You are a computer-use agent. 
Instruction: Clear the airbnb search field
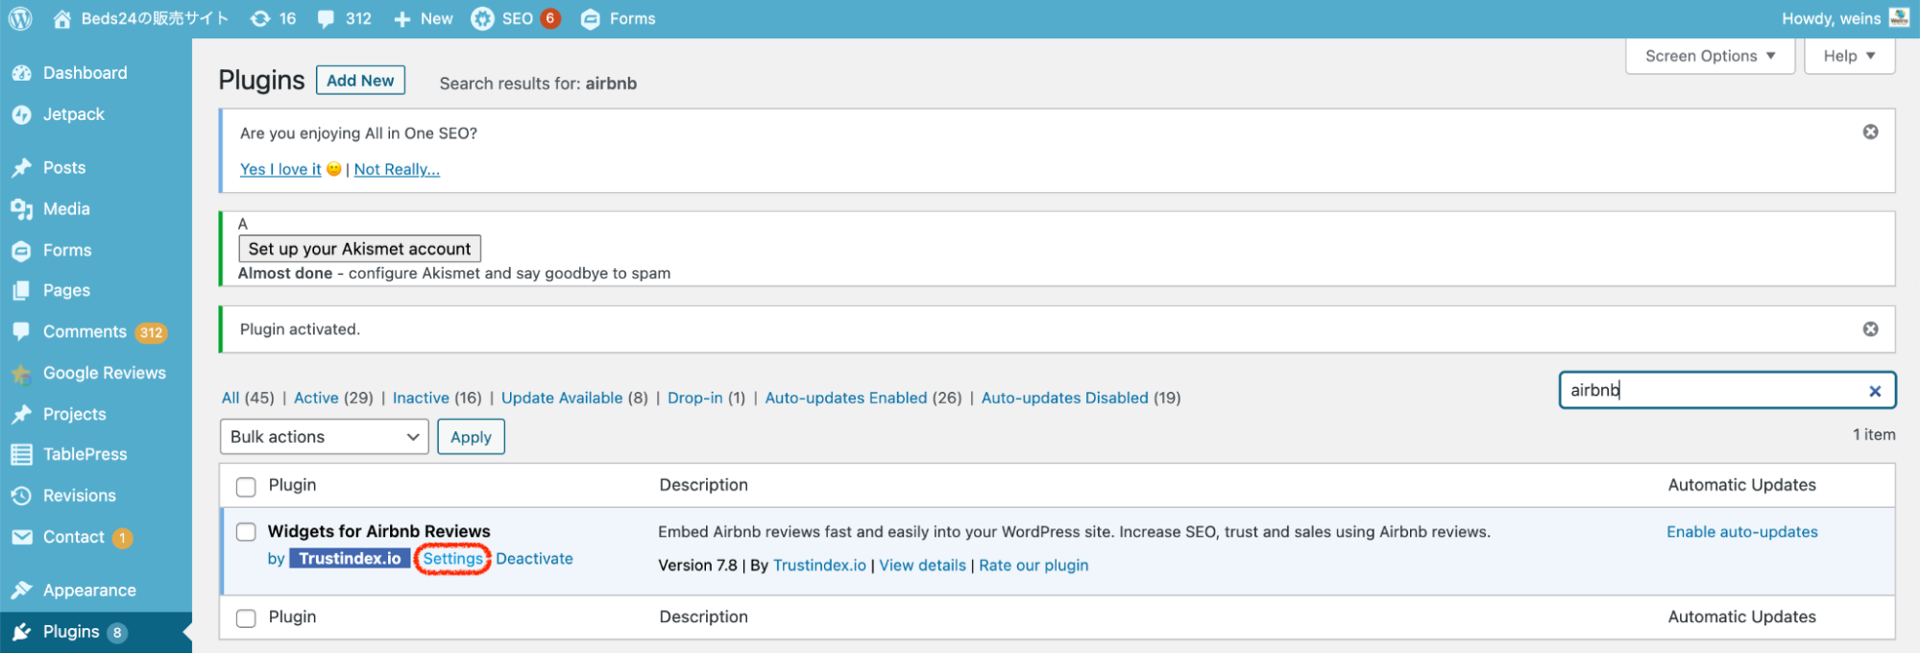[1874, 391]
